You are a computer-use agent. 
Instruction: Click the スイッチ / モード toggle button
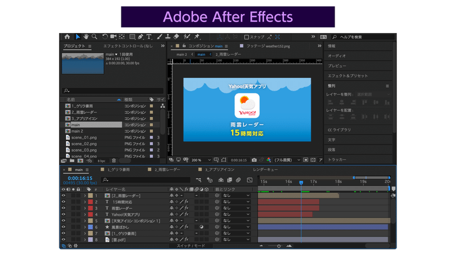click(x=191, y=246)
